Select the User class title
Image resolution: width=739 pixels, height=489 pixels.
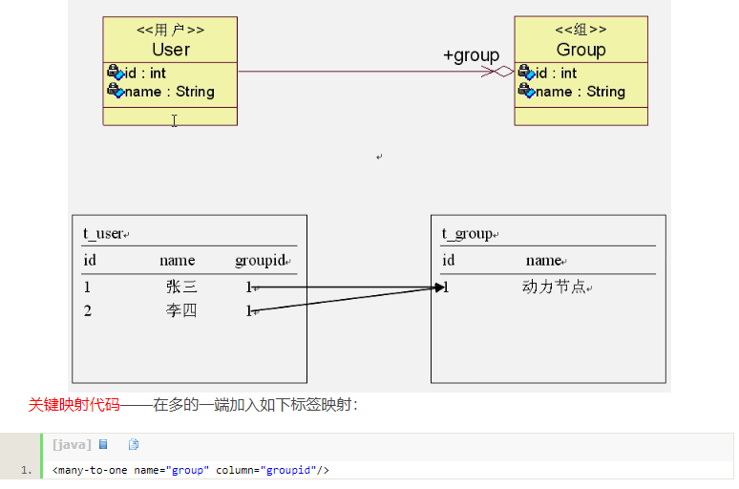(170, 50)
